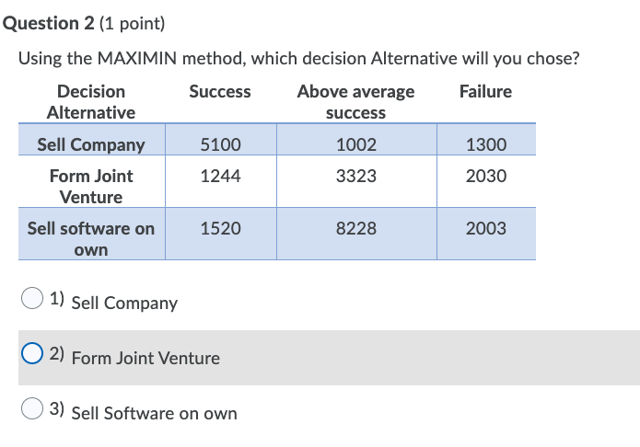Click the Above average success column header
Viewport: 640px width, 447px height.
[x=356, y=102]
